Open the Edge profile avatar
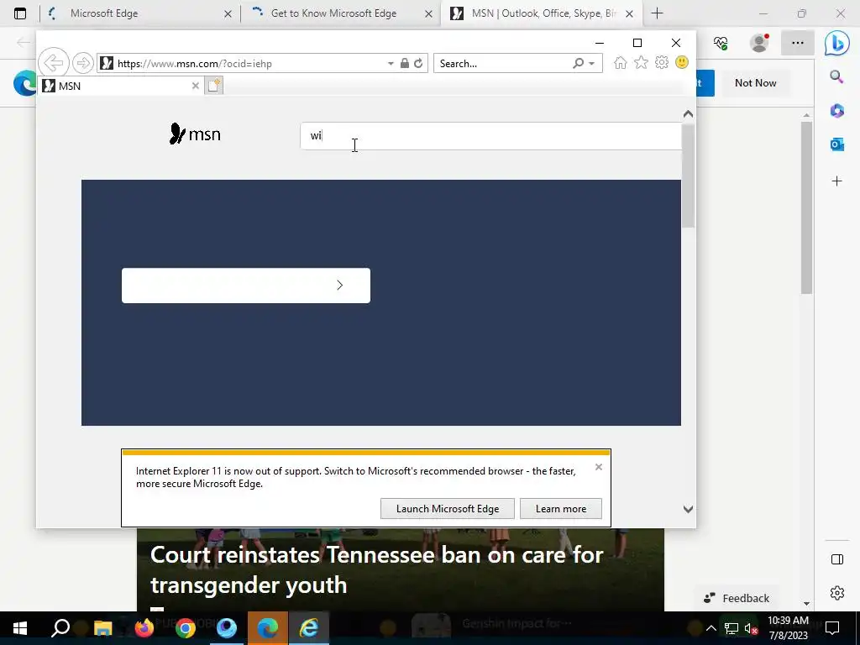The height and width of the screenshot is (645, 860). (x=759, y=43)
